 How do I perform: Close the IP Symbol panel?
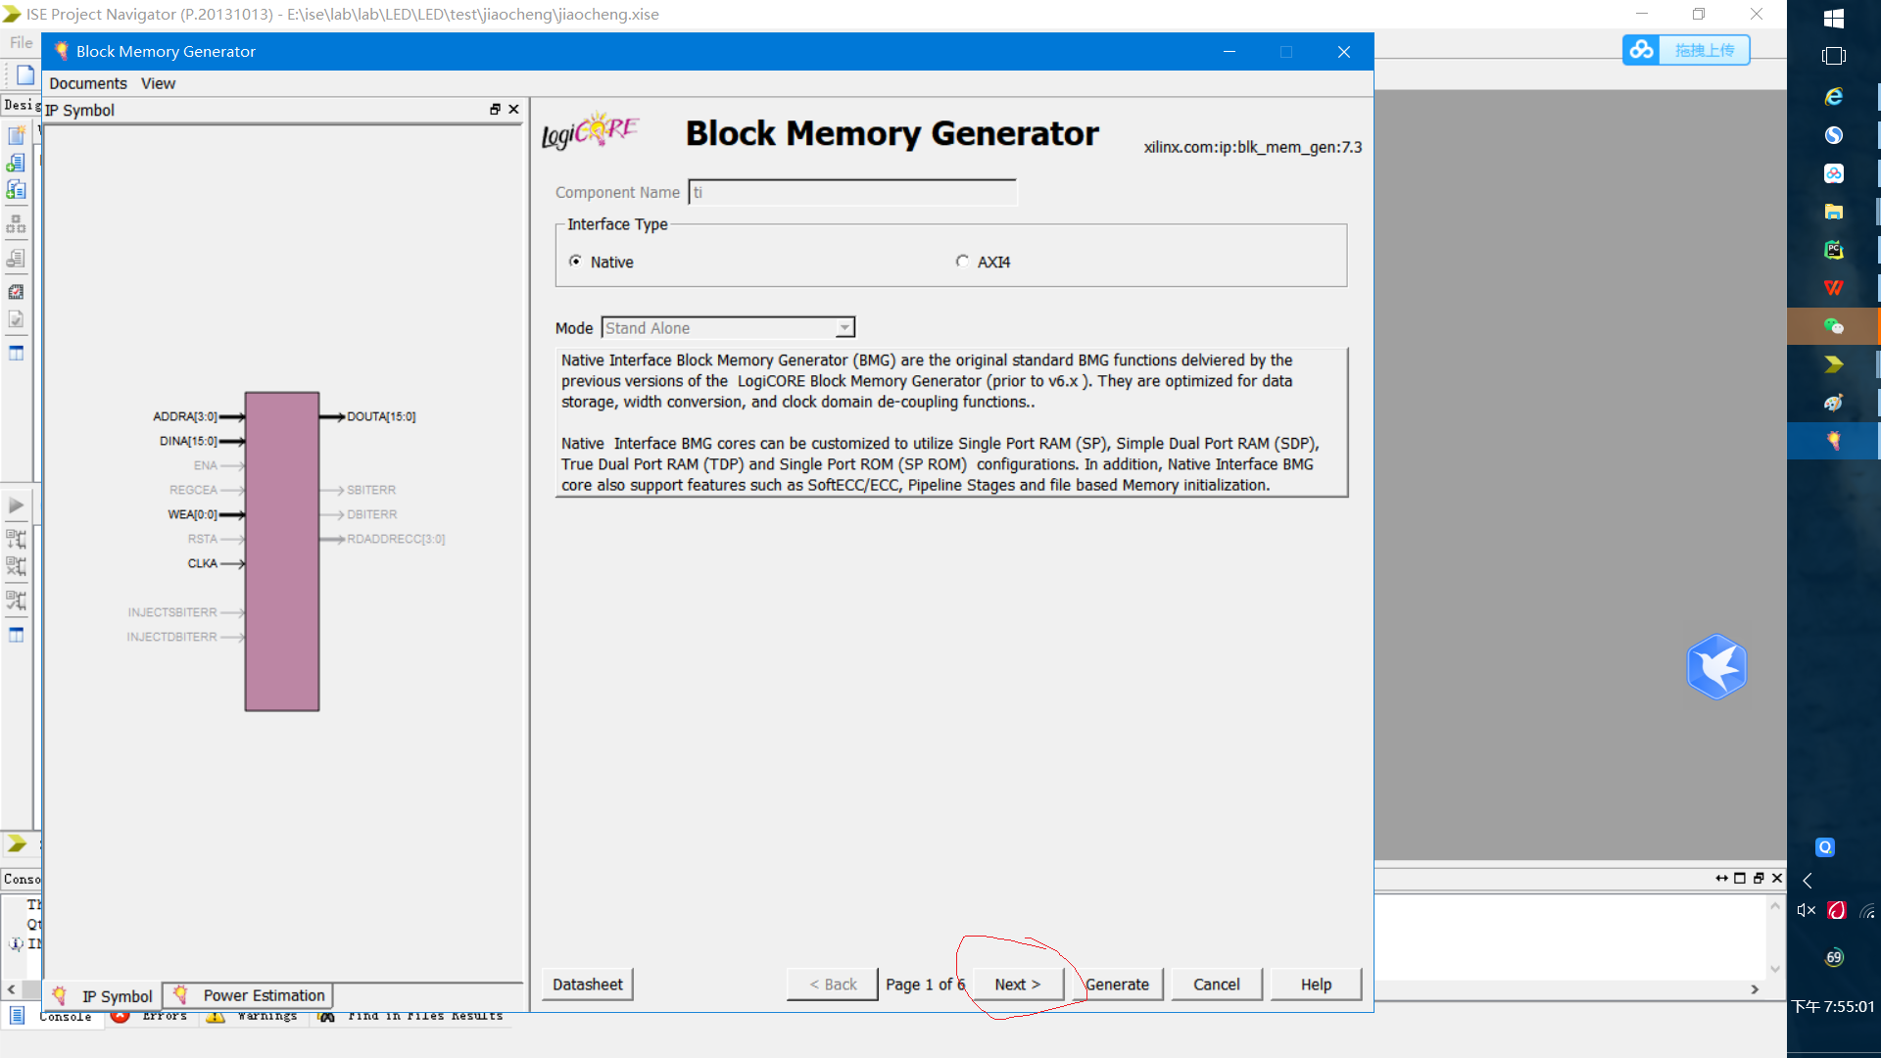pyautogui.click(x=513, y=110)
